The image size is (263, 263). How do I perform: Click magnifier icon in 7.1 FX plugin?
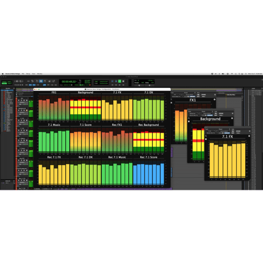206,136
